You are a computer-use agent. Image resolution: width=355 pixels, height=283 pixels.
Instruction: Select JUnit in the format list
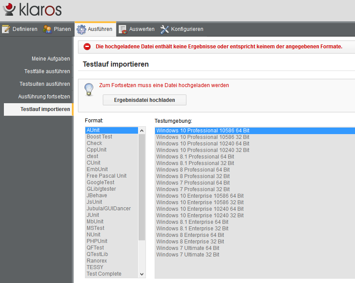point(93,215)
